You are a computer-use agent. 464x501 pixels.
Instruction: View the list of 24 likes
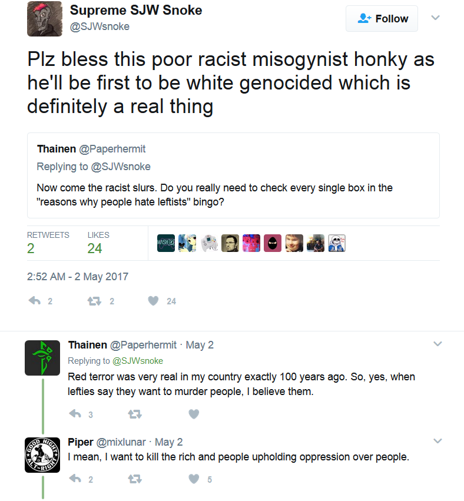point(98,243)
